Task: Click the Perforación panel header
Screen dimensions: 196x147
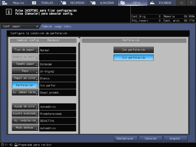Action: (x=134, y=41)
